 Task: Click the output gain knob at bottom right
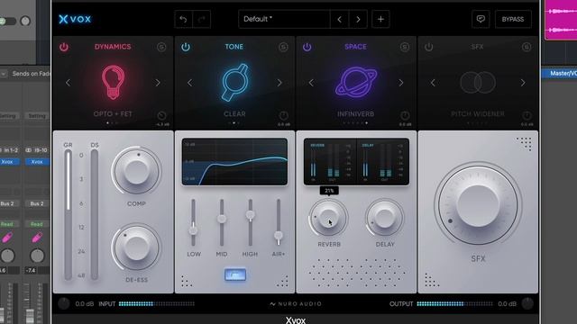click(527, 304)
